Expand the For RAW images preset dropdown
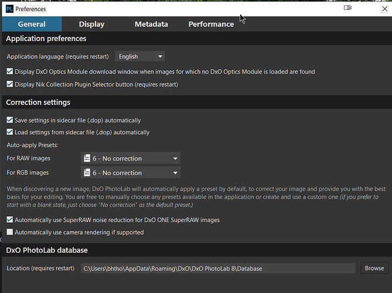This screenshot has height=293, width=392. (x=131, y=158)
